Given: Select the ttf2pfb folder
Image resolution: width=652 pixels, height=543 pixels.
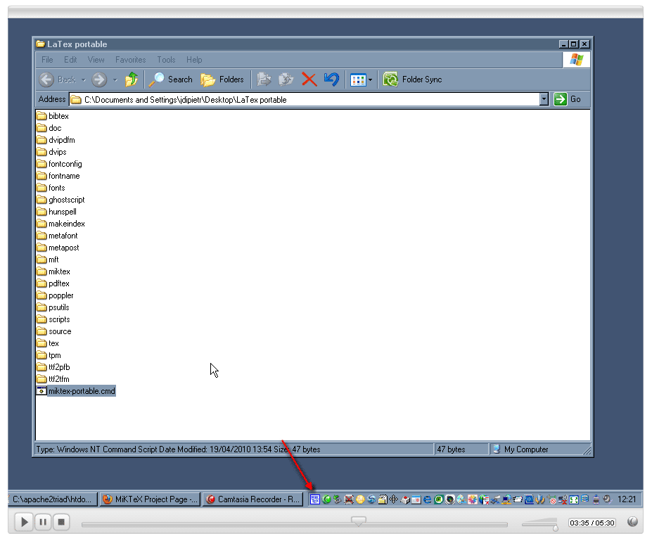Looking at the screenshot, I should 53,368.
